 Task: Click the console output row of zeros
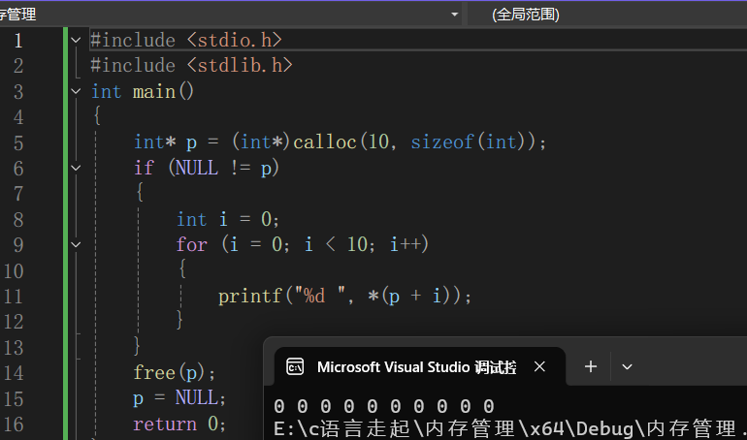point(384,407)
